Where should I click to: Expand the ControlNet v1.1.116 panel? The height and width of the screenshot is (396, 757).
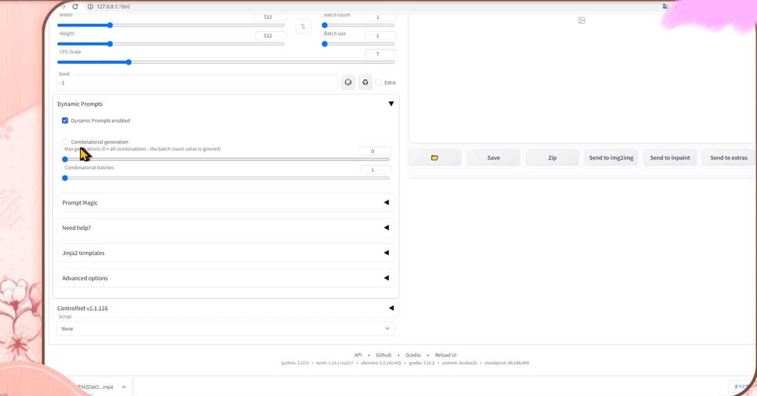coord(226,308)
